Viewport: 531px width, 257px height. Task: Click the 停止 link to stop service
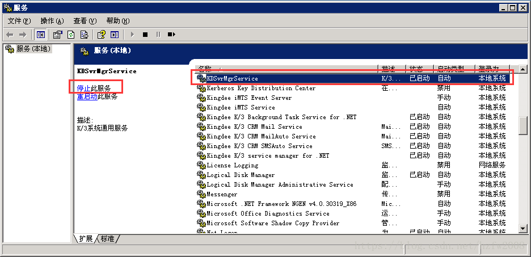[x=83, y=89]
